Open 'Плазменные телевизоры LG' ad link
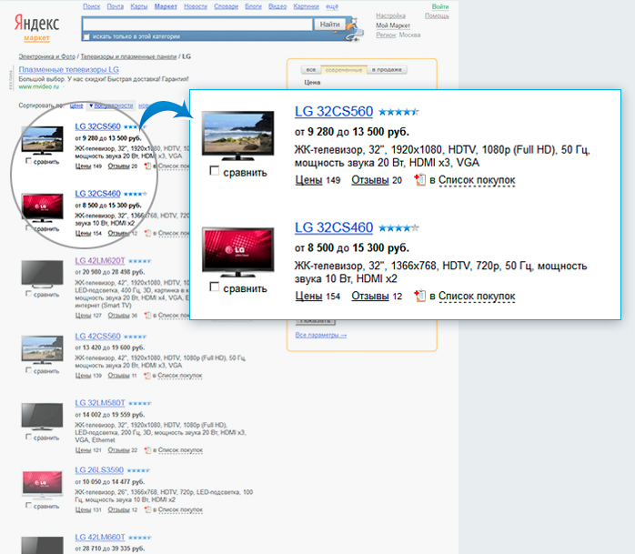The width and height of the screenshot is (635, 554). [69, 70]
